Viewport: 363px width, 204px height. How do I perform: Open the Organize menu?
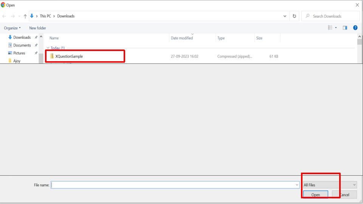[12, 28]
